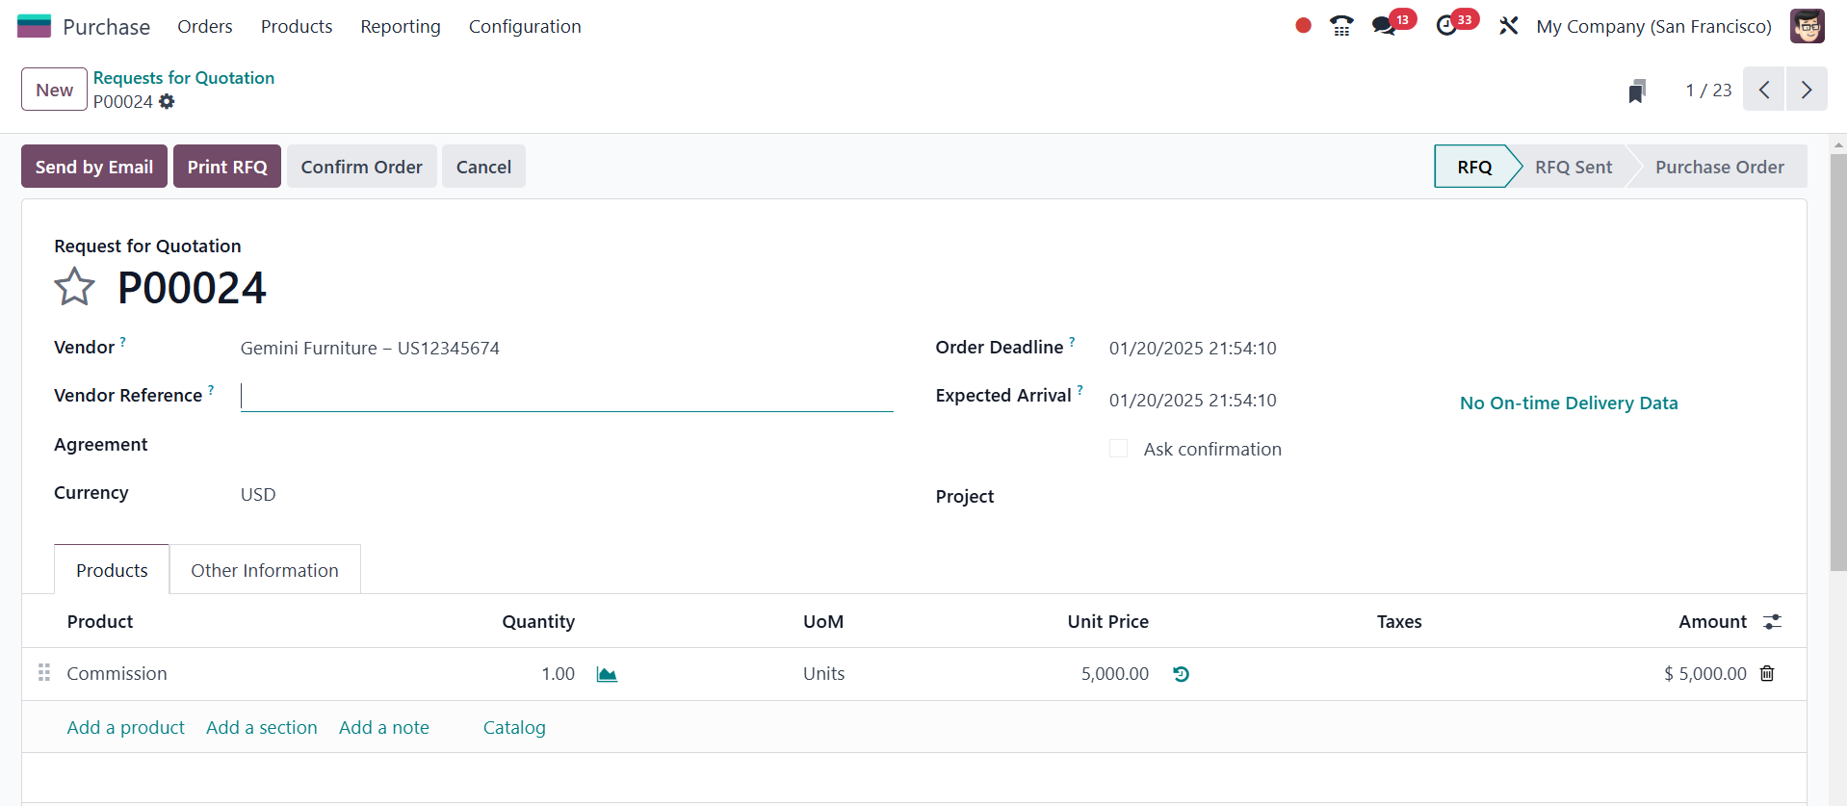The height and width of the screenshot is (806, 1847).
Task: Open the discuss messages icon
Action: point(1384,26)
